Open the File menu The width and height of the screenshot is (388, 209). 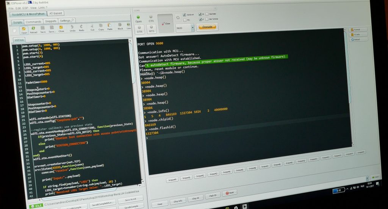click(x=11, y=8)
